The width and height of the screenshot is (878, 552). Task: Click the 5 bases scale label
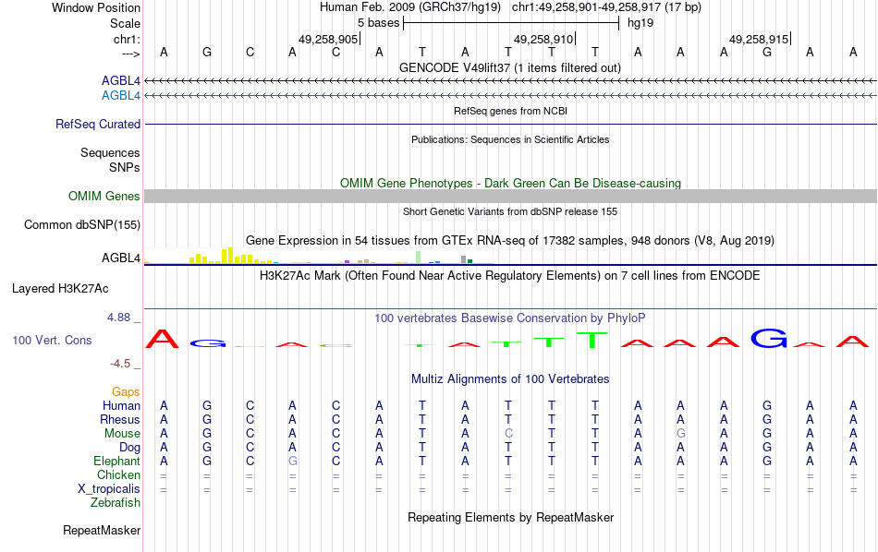[x=379, y=23]
